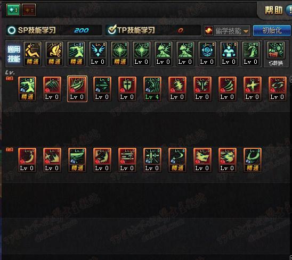
Task: Select the red cross shield TP skill
Action: 127,89
